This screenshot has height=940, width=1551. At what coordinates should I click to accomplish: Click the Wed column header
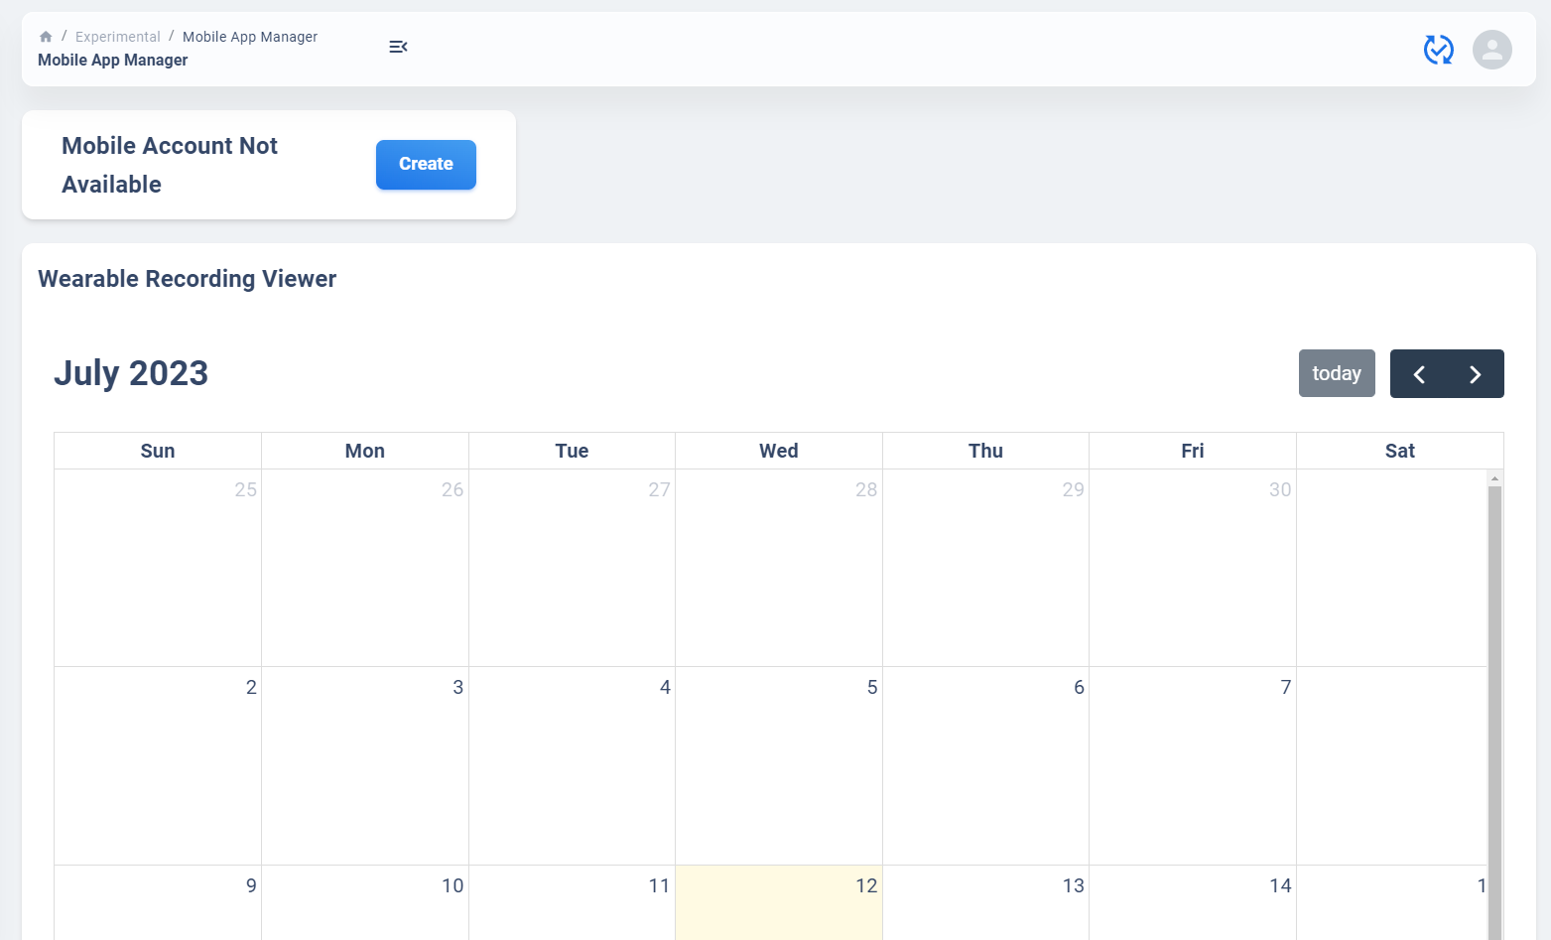coord(779,451)
